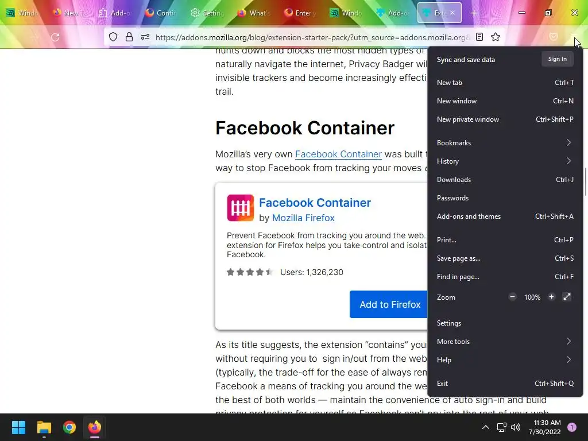Screen dimensions: 588x441
Task: Open Windows Start menu
Action: tap(18, 427)
